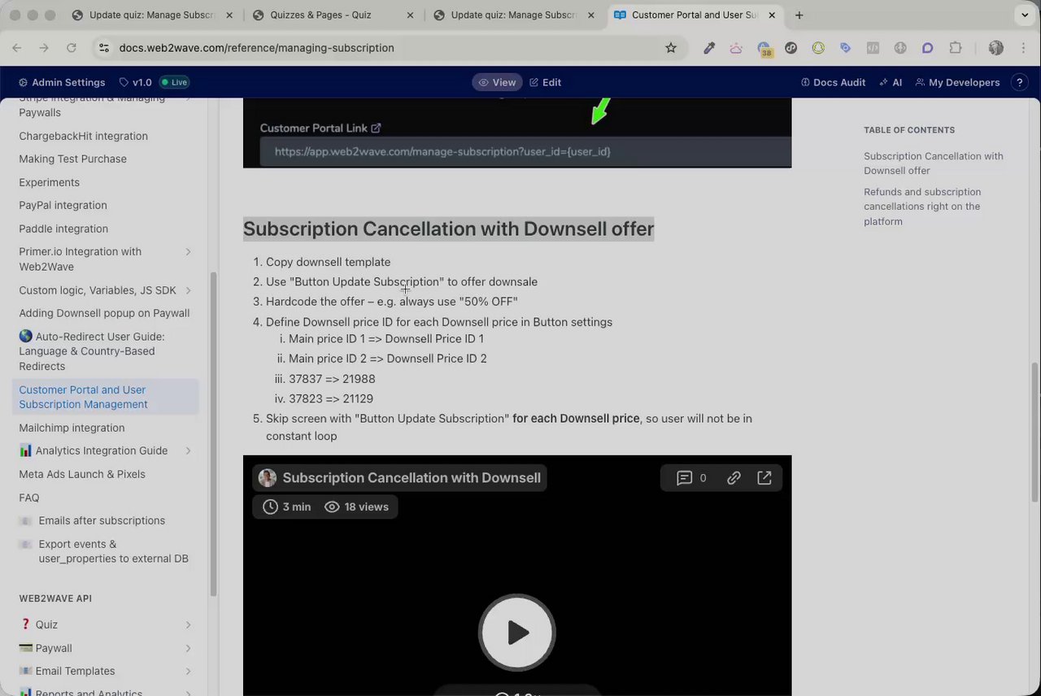1041x696 pixels.
Task: Open Adding Downsell popup on Paywall
Action: 104,313
